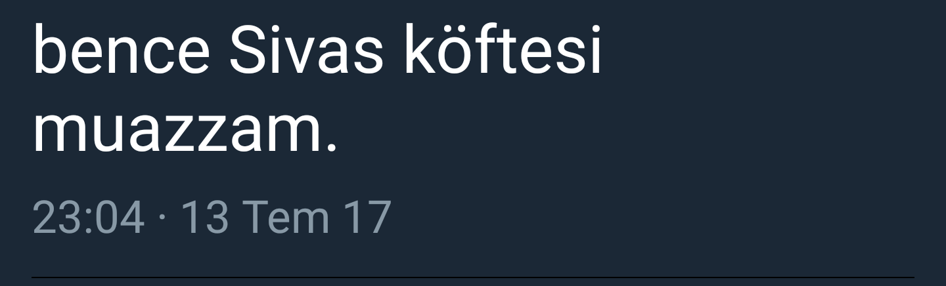Click the year "17" in the date

370,218
